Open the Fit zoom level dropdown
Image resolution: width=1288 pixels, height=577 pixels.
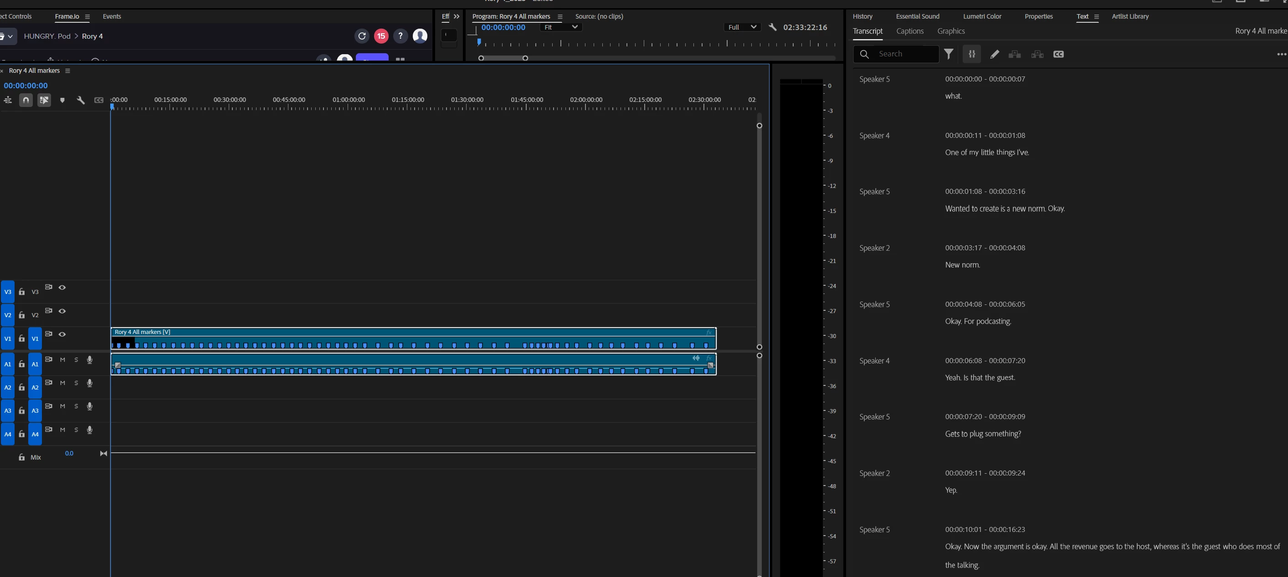coord(560,27)
